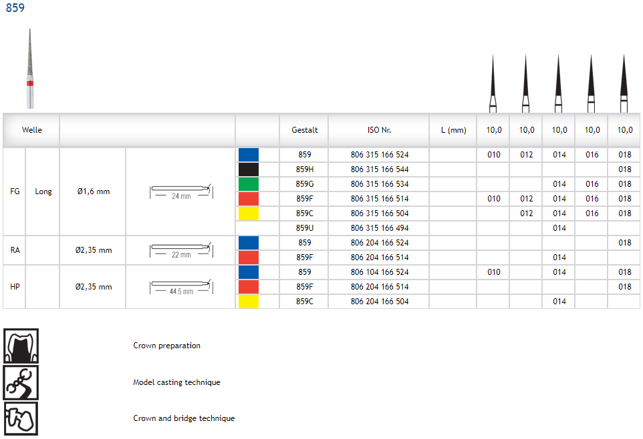Click the ISO Nr. column header

coord(379,130)
